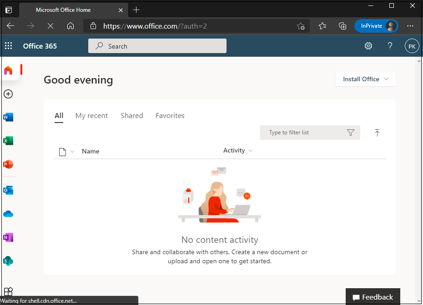
Task: Click the Type to filter list field
Action: click(302, 133)
